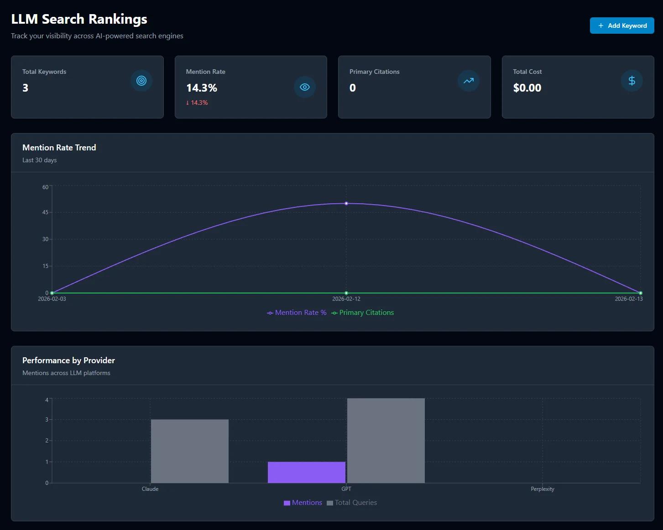
Task: Click the Mention Rate % legend marker
Action: [x=270, y=313]
